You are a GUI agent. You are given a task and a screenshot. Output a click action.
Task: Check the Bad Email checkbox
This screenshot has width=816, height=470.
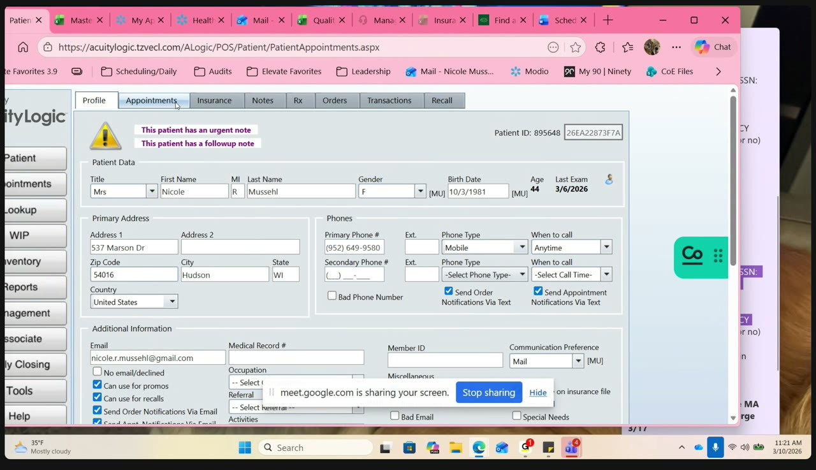pyautogui.click(x=395, y=416)
